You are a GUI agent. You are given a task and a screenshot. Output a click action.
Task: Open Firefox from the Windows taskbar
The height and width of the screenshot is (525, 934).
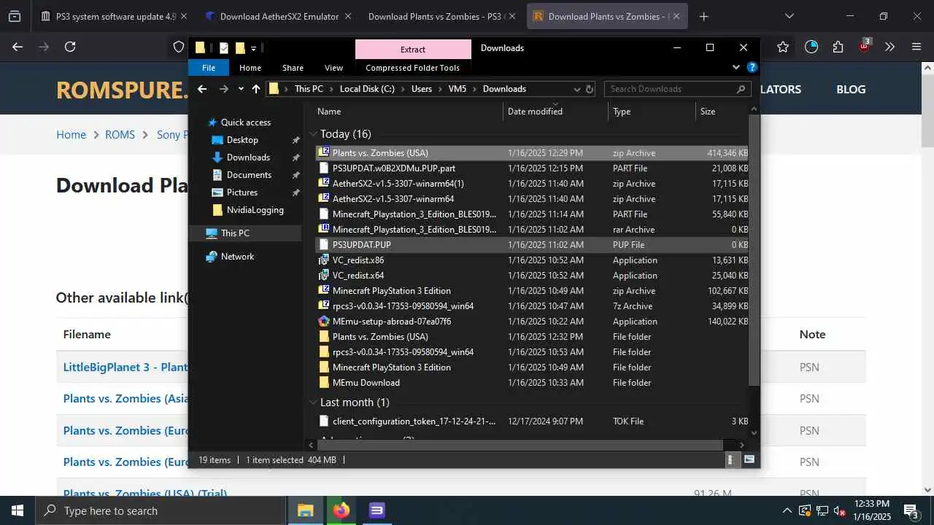341,510
